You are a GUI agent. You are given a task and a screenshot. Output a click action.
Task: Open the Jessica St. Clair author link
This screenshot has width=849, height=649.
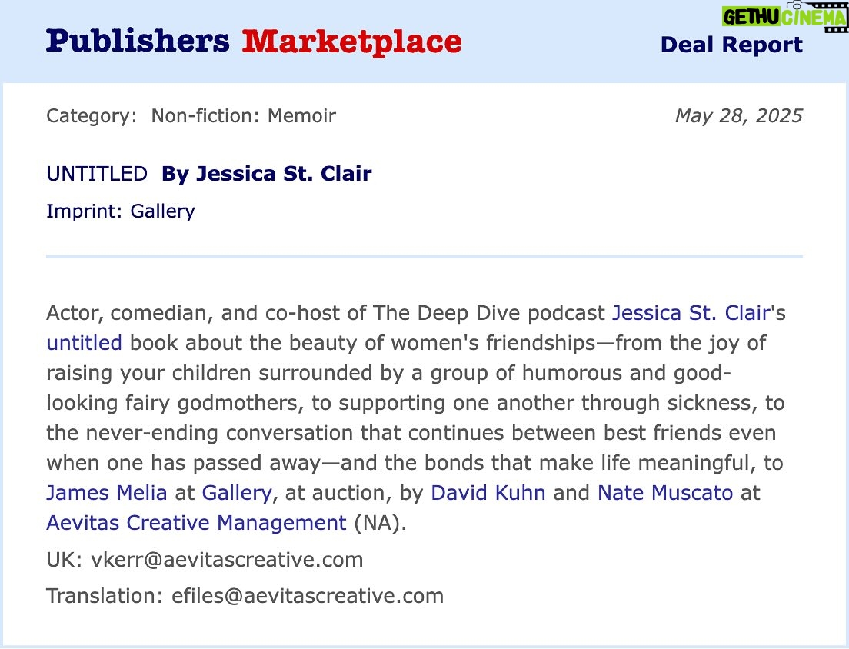click(691, 313)
